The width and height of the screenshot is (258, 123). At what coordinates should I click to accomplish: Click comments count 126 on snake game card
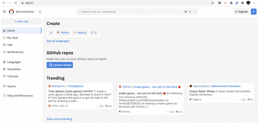[x=179, y=112]
